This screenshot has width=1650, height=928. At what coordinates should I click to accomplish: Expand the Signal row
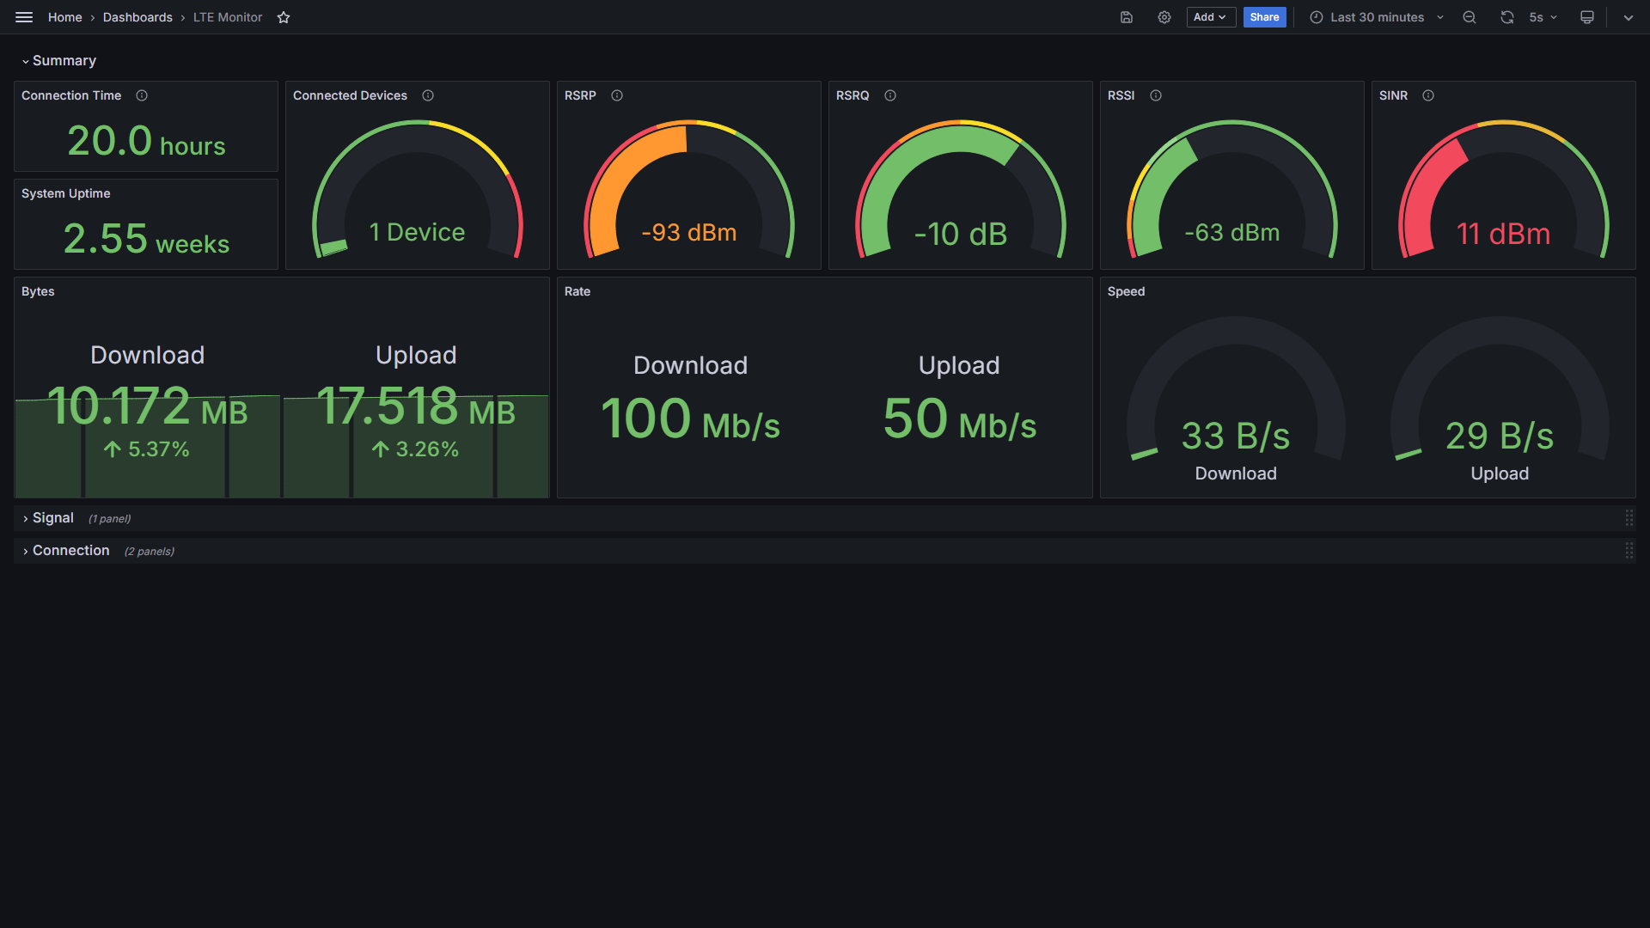pos(52,518)
